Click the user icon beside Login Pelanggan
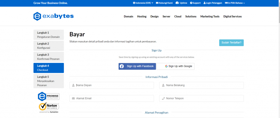 205,3
